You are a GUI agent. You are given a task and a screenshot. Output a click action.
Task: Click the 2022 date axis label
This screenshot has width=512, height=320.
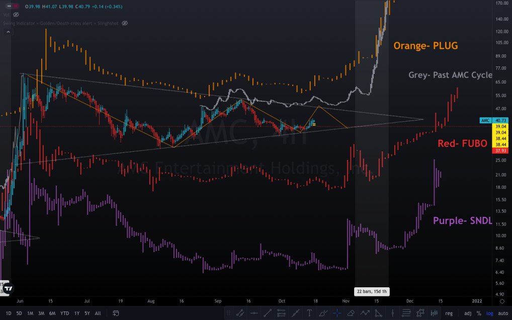click(477, 301)
